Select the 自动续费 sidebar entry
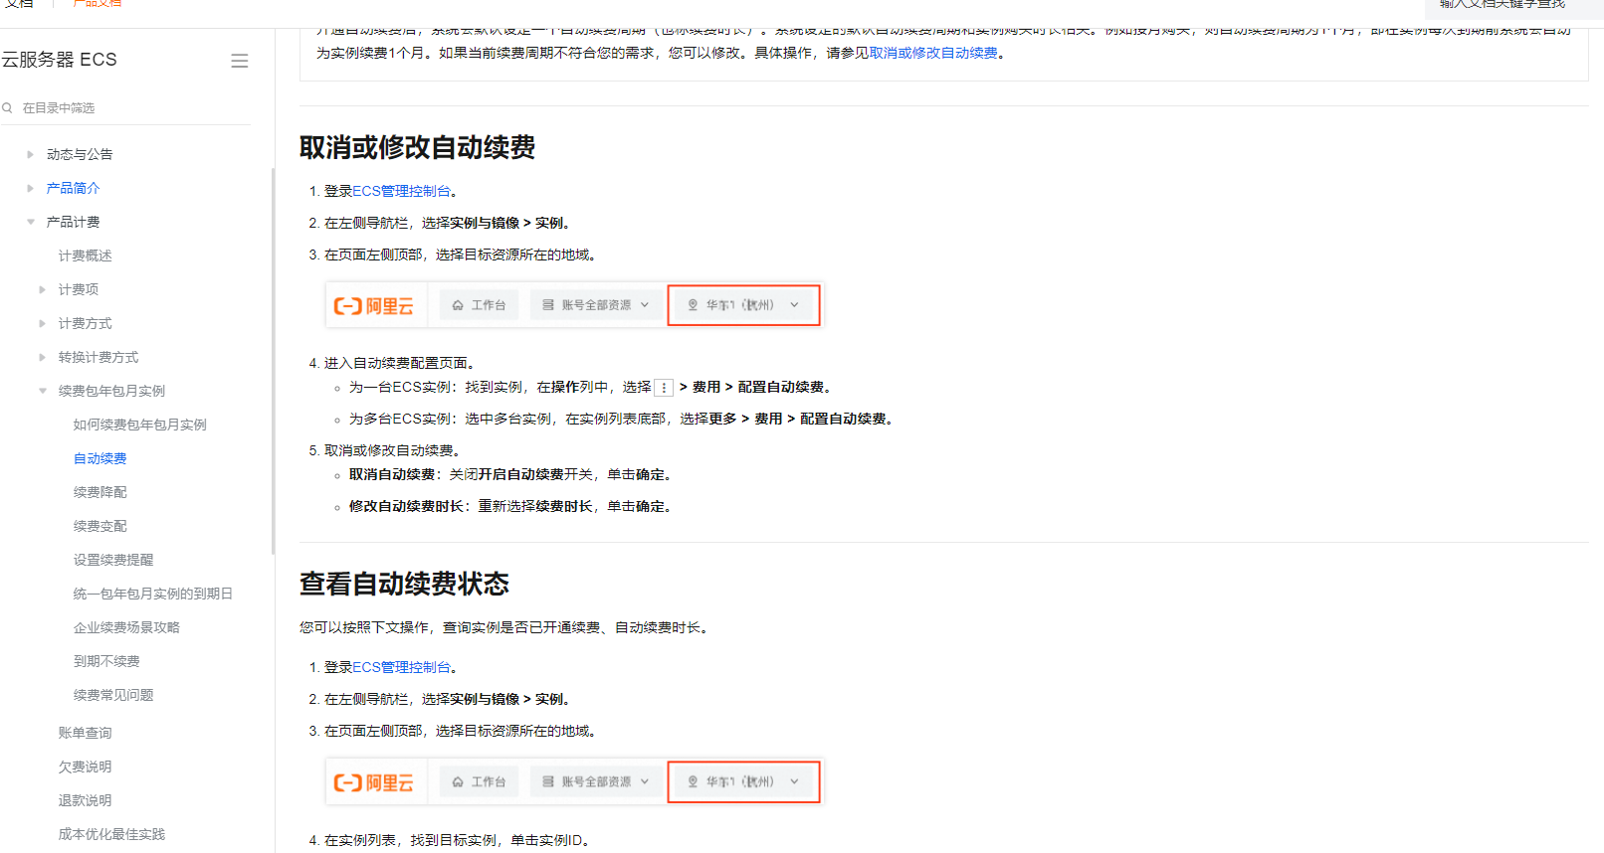1604x853 pixels. (100, 458)
